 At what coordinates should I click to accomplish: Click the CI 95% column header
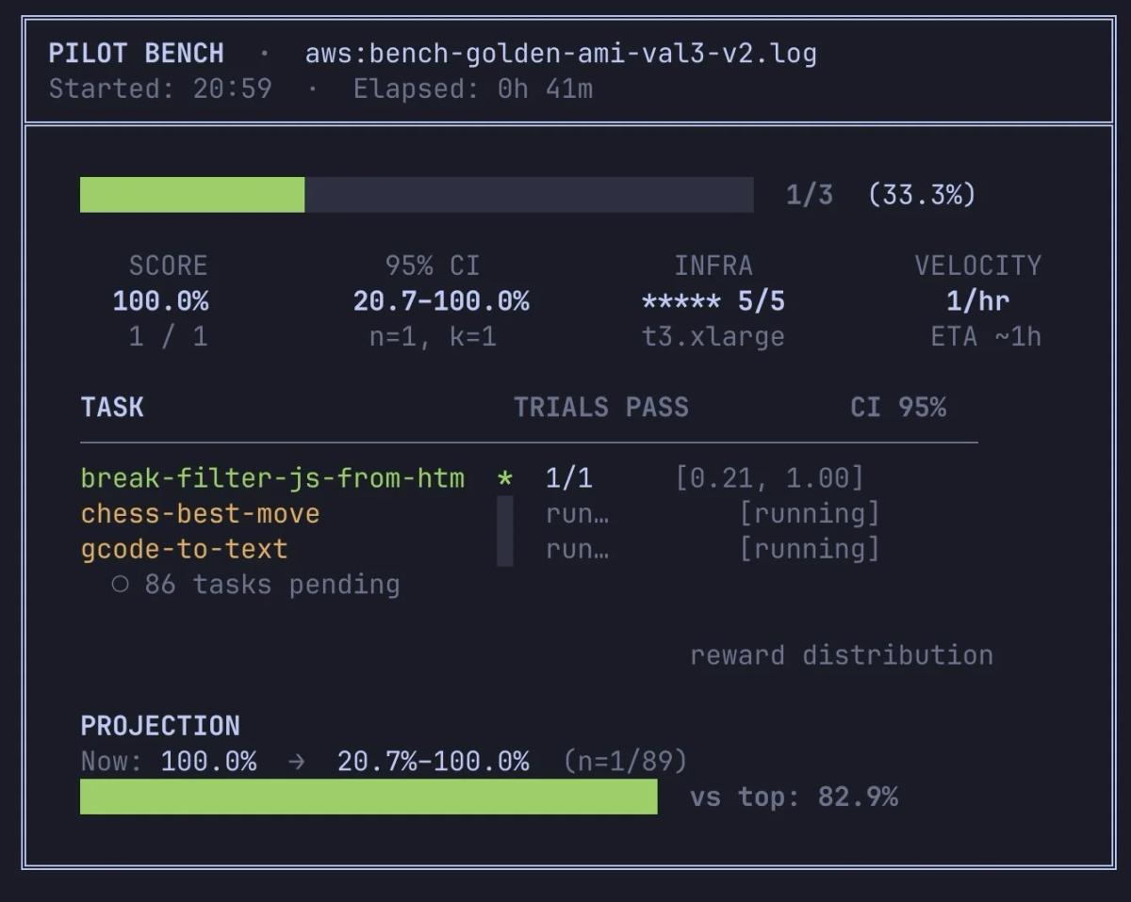pos(897,408)
